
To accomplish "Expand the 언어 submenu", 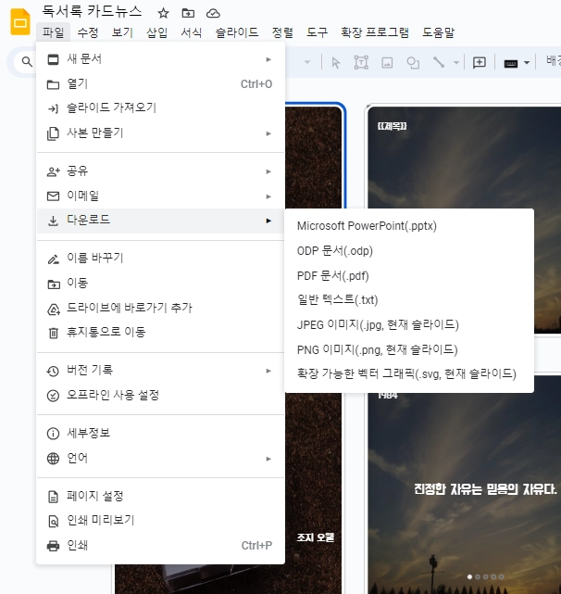I will tap(268, 459).
